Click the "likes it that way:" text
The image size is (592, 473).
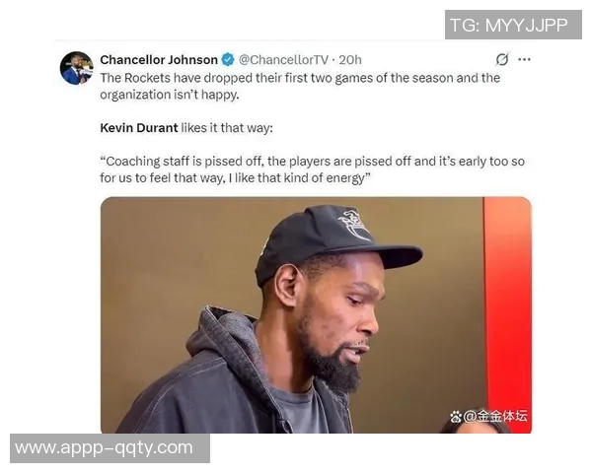click(227, 128)
